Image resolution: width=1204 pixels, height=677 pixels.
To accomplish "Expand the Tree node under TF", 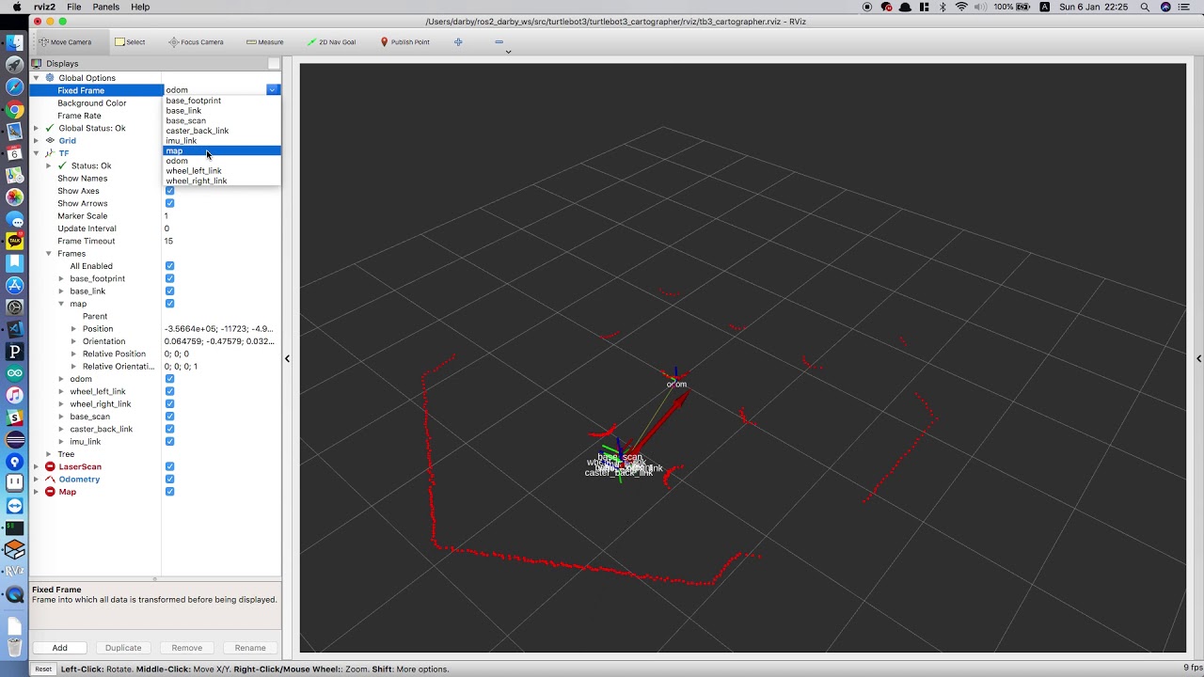I will [49, 454].
